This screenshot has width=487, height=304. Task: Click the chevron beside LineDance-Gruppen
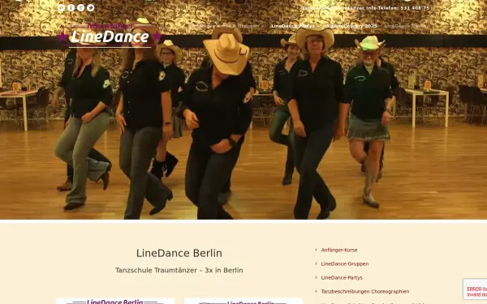pos(317,263)
